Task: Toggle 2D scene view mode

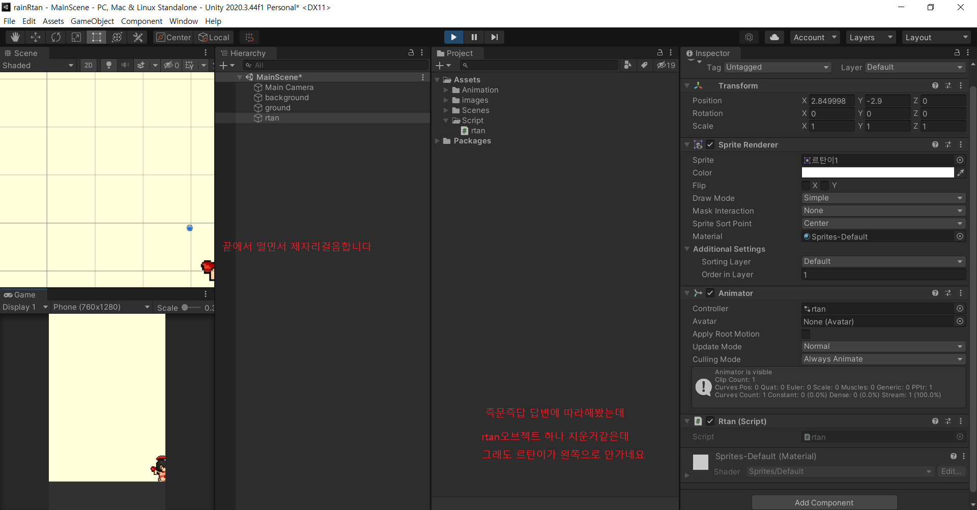Action: coord(89,65)
